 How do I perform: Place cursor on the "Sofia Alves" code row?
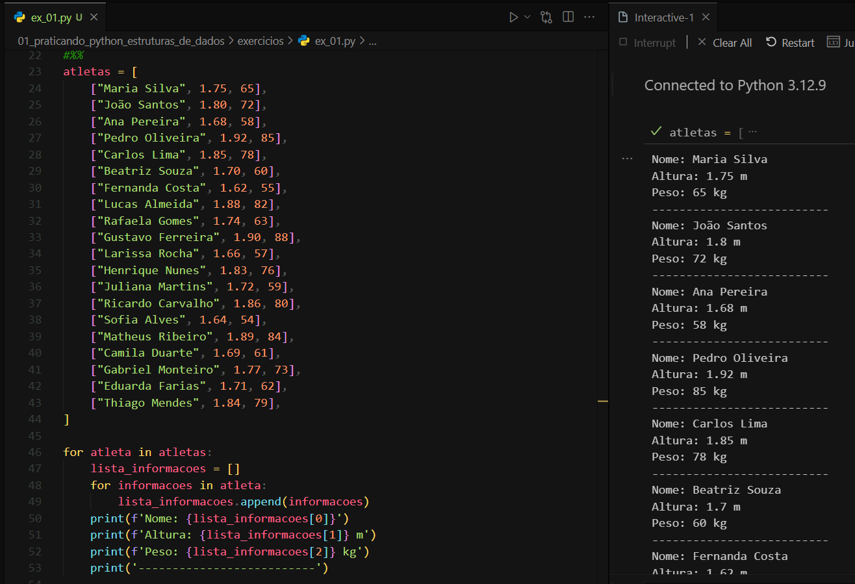pos(179,320)
